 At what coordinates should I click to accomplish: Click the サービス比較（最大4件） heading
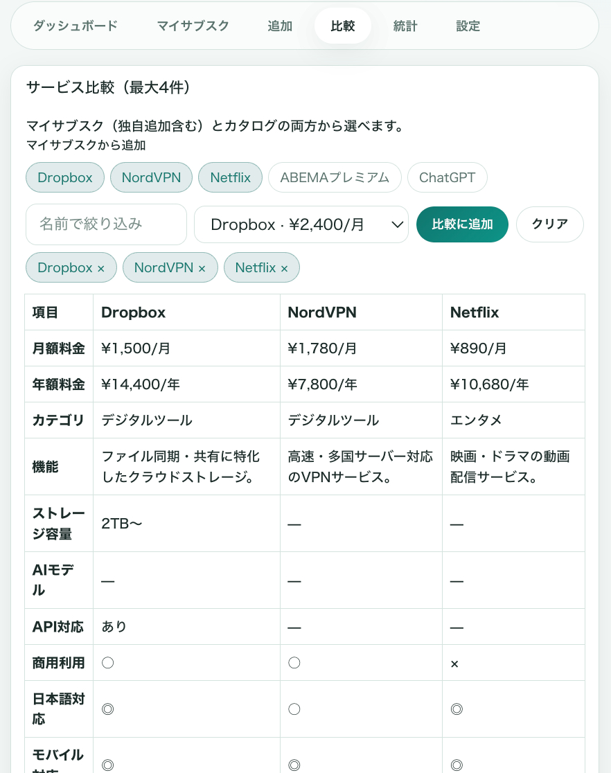pyautogui.click(x=109, y=87)
